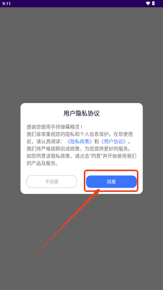
Task: Open the 《隐私政策》 link
Action: 79,142
